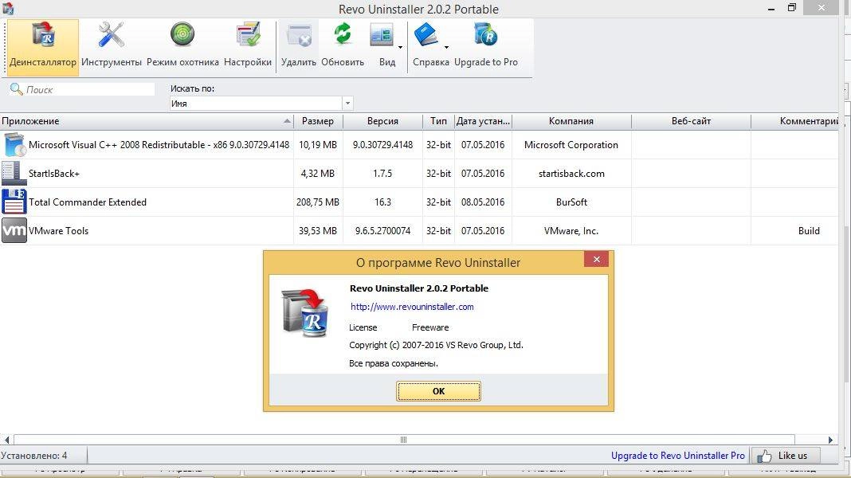Image resolution: width=851 pixels, height=478 pixels.
Task: Open the www.revouninstaller.com link
Action: coord(412,307)
